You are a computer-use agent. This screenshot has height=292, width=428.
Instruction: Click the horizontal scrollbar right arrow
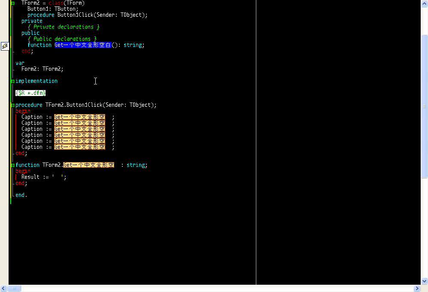pos(416,289)
